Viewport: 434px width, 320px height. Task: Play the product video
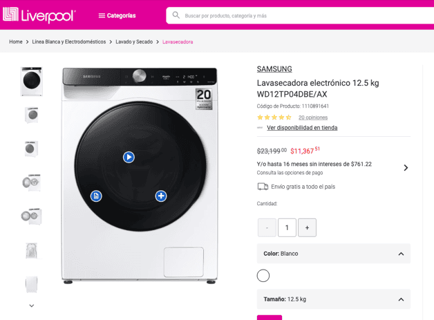pyautogui.click(x=129, y=157)
